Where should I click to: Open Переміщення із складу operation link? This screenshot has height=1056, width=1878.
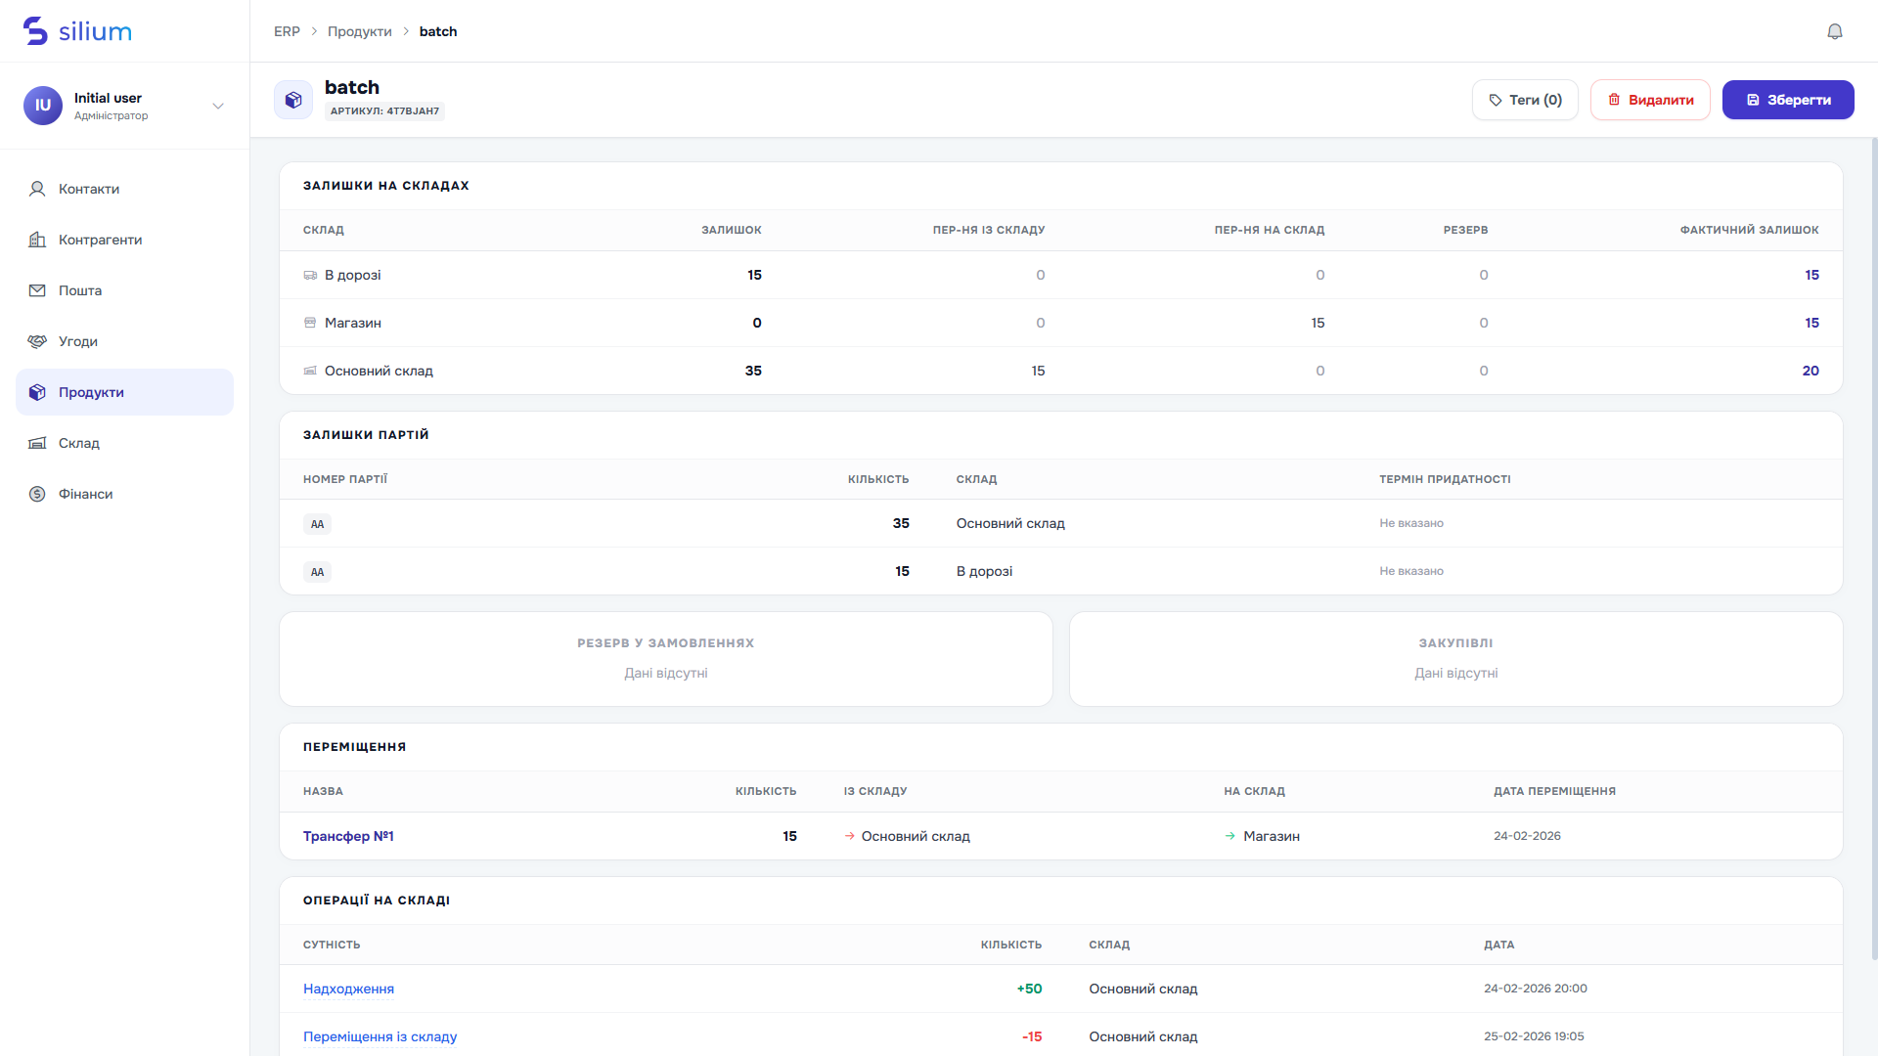point(380,1036)
